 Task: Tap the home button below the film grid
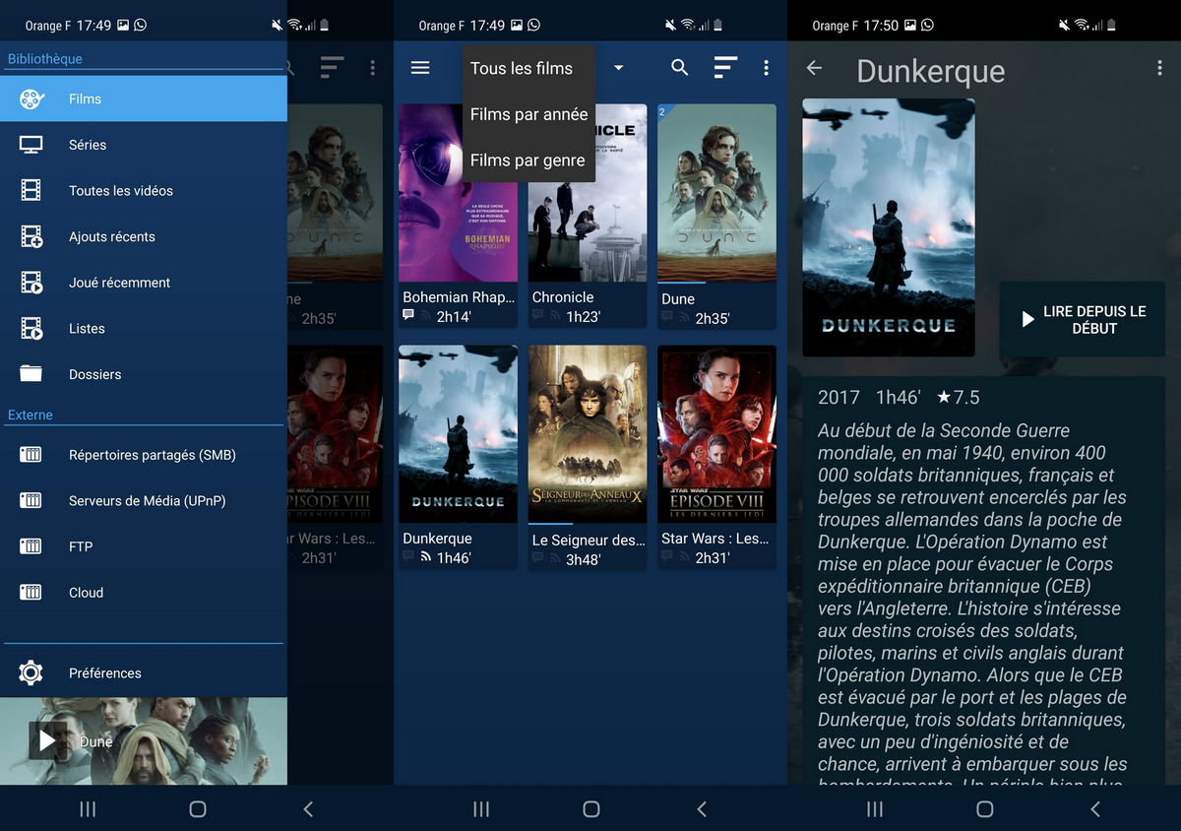point(590,808)
